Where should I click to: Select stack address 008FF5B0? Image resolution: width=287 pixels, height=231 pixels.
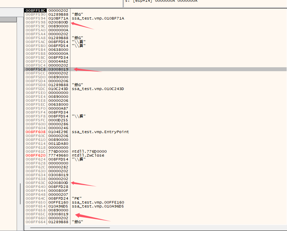[35, 46]
